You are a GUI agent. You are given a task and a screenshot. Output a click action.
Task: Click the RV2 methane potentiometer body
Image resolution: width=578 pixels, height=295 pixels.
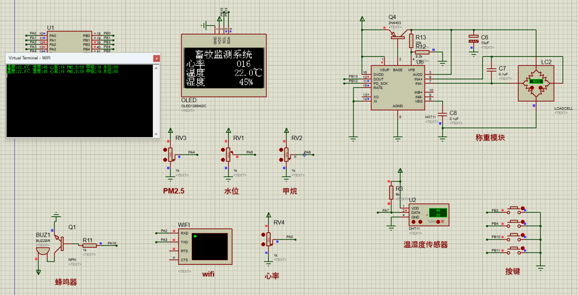tap(286, 154)
